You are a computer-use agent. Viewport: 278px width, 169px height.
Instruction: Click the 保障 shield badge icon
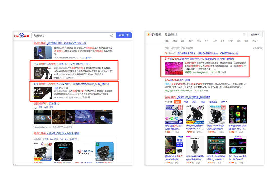[x=88, y=58]
